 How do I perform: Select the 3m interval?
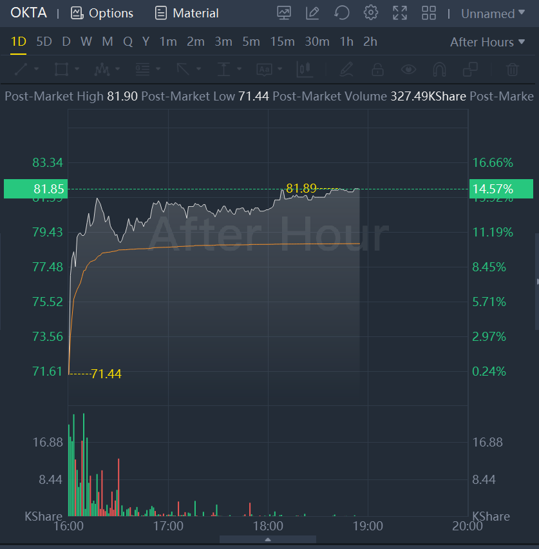click(x=223, y=42)
